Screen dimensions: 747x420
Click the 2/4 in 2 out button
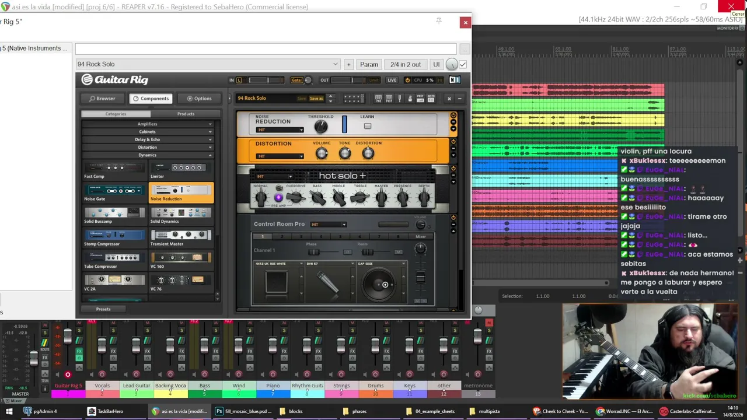[406, 64]
